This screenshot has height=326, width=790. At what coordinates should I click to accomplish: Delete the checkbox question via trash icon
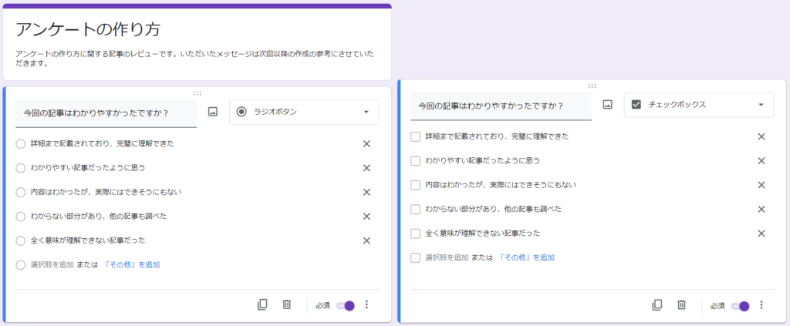click(x=682, y=304)
